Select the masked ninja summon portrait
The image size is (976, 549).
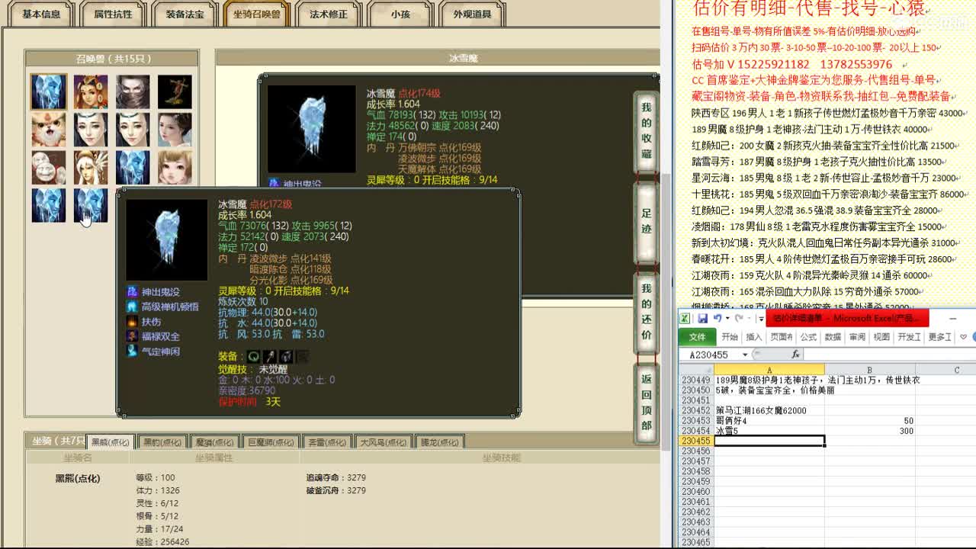133,91
